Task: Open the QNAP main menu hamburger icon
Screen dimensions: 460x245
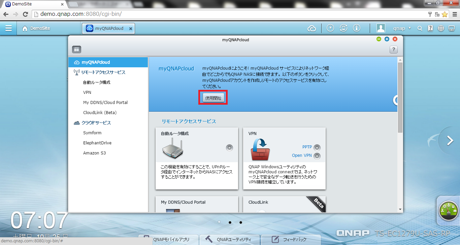Action: pos(8,29)
